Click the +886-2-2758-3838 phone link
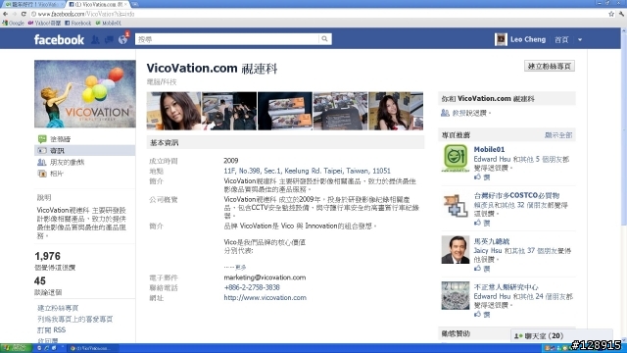Image resolution: width=627 pixels, height=353 pixels. point(252,287)
